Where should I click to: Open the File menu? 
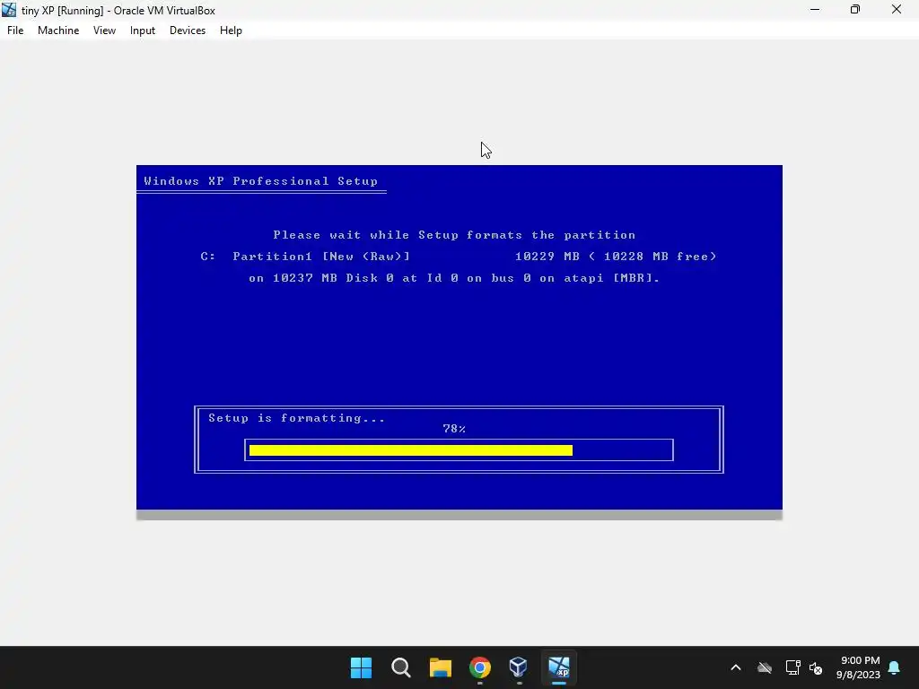[15, 31]
